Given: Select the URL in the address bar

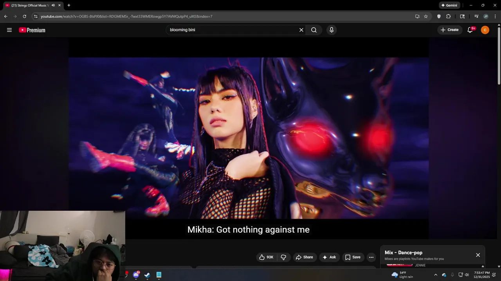Looking at the screenshot, I should pyautogui.click(x=127, y=16).
